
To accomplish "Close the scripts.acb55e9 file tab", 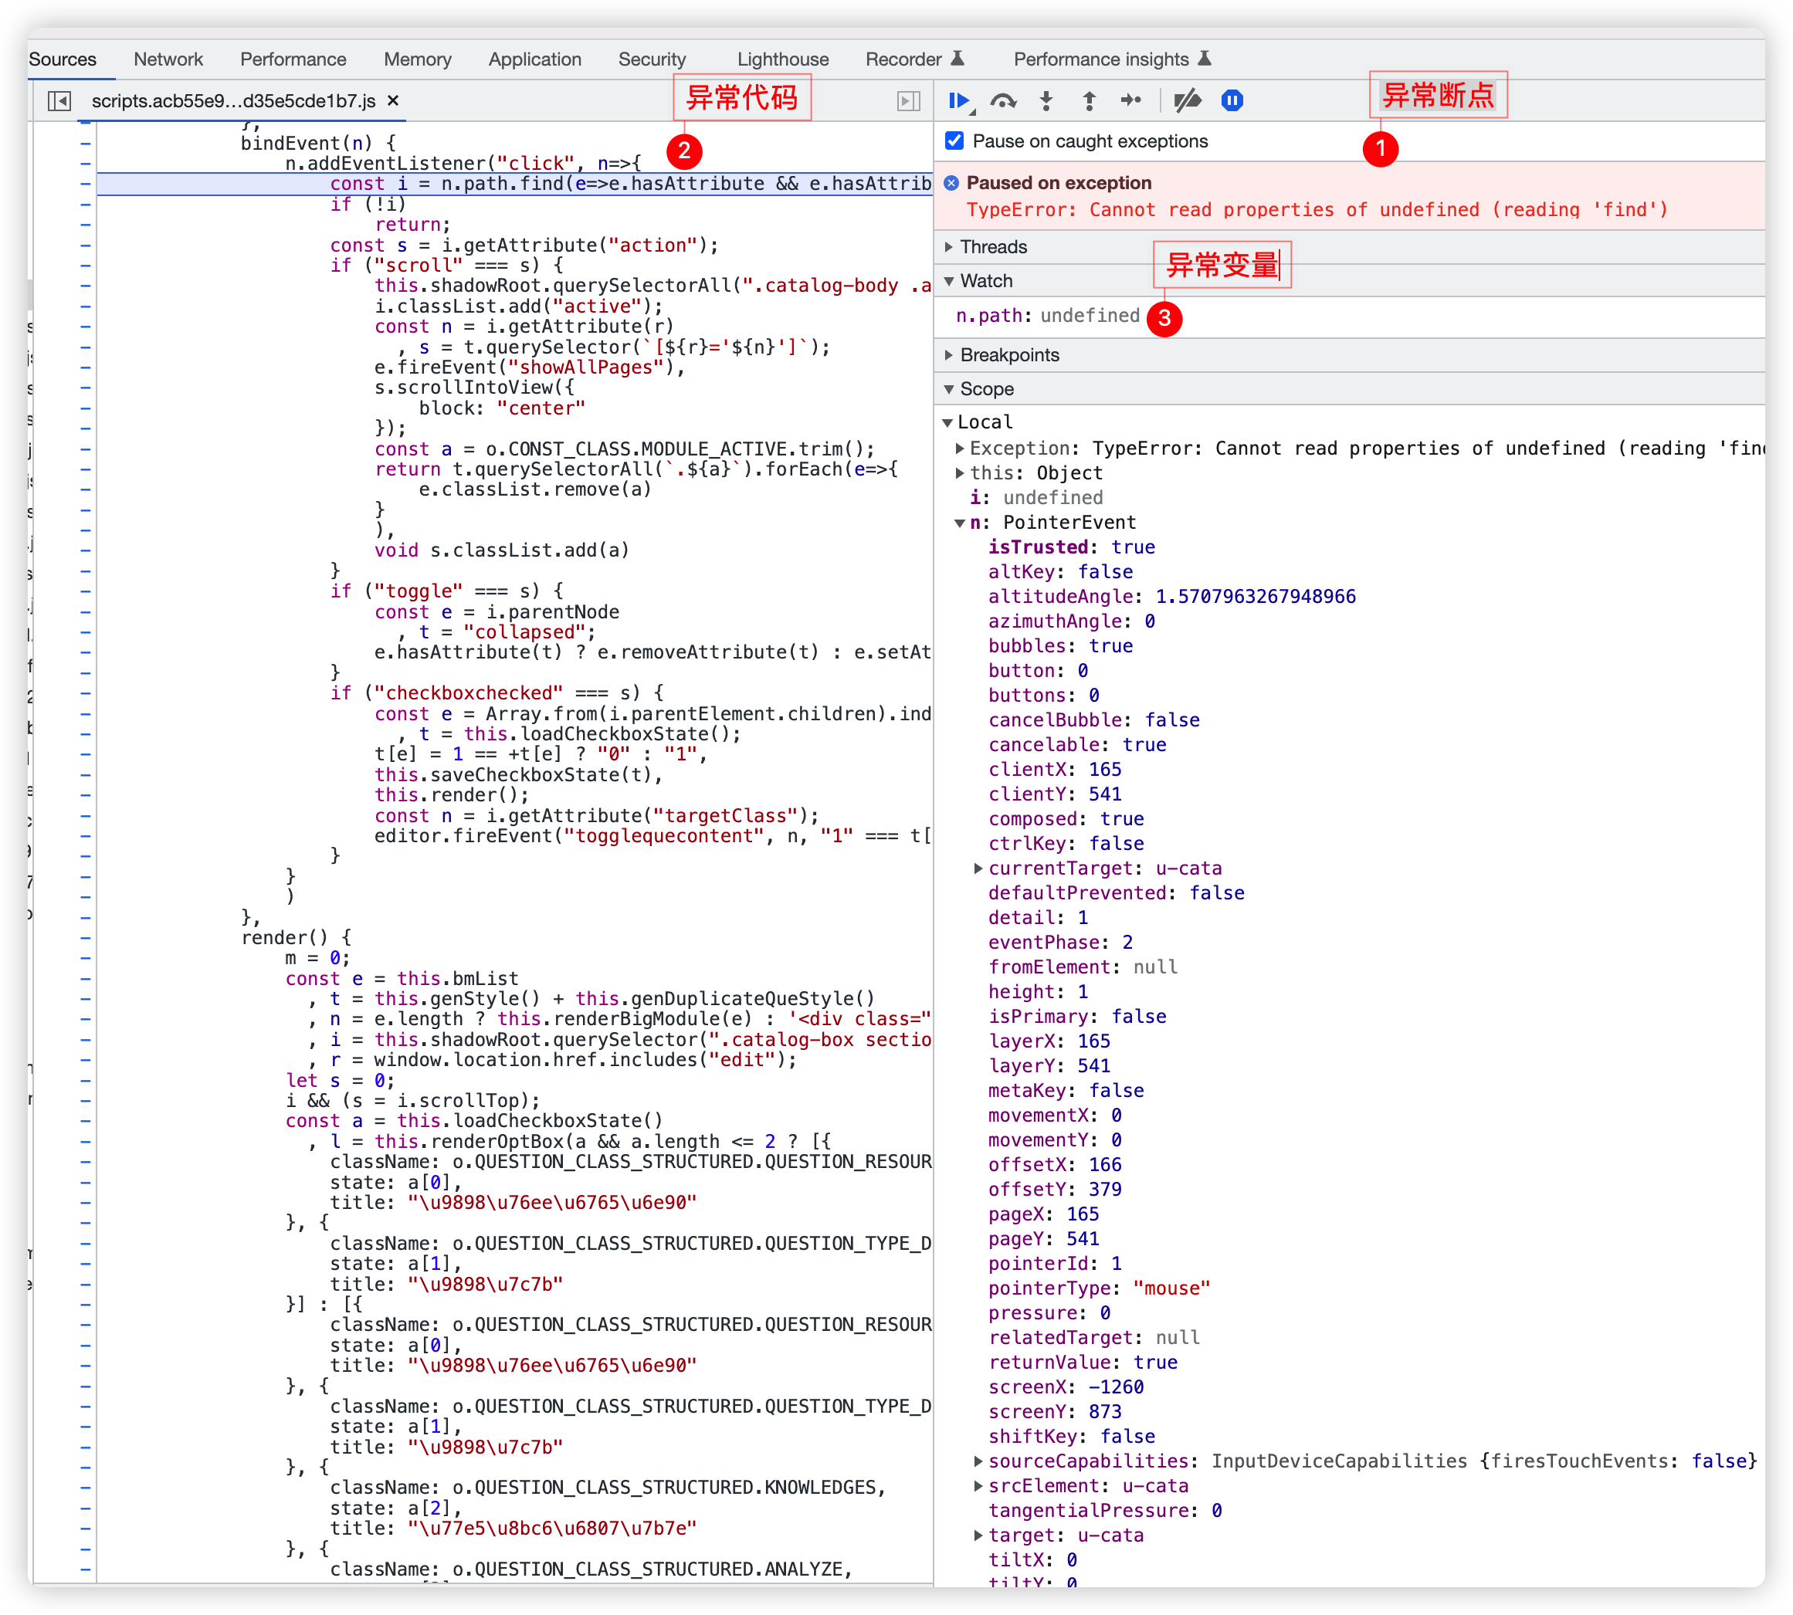I will (x=393, y=101).
